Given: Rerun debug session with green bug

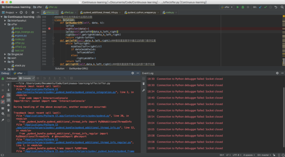Looking at the screenshot, I should click(x=3, y=79).
